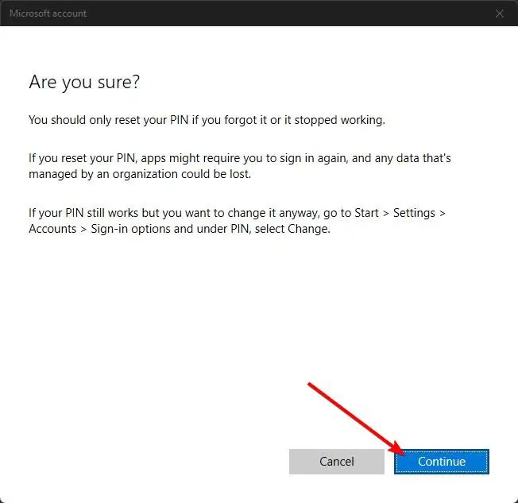Image resolution: width=518 pixels, height=503 pixels.
Task: Click the "Microsoft account" title bar text
Action: (48, 14)
